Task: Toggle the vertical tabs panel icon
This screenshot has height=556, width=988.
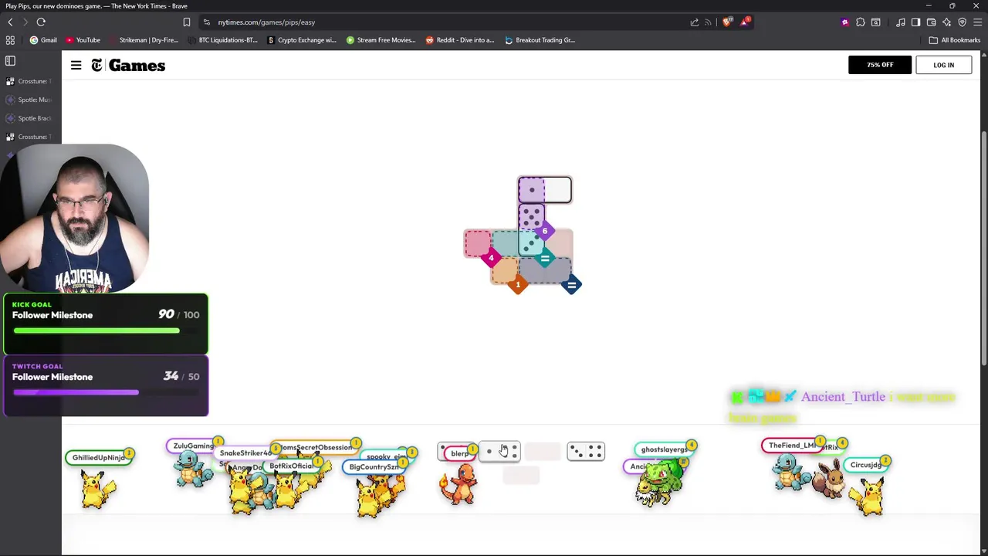Action: point(10,60)
